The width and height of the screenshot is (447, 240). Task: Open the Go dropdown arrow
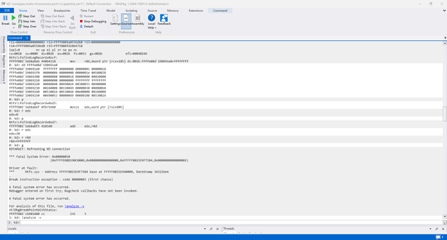[13, 28]
